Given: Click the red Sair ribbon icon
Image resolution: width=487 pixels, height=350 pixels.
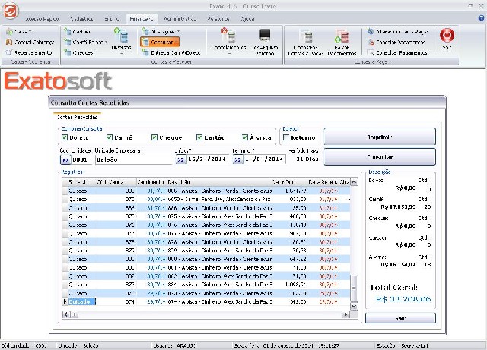Looking at the screenshot, I should click(x=447, y=38).
